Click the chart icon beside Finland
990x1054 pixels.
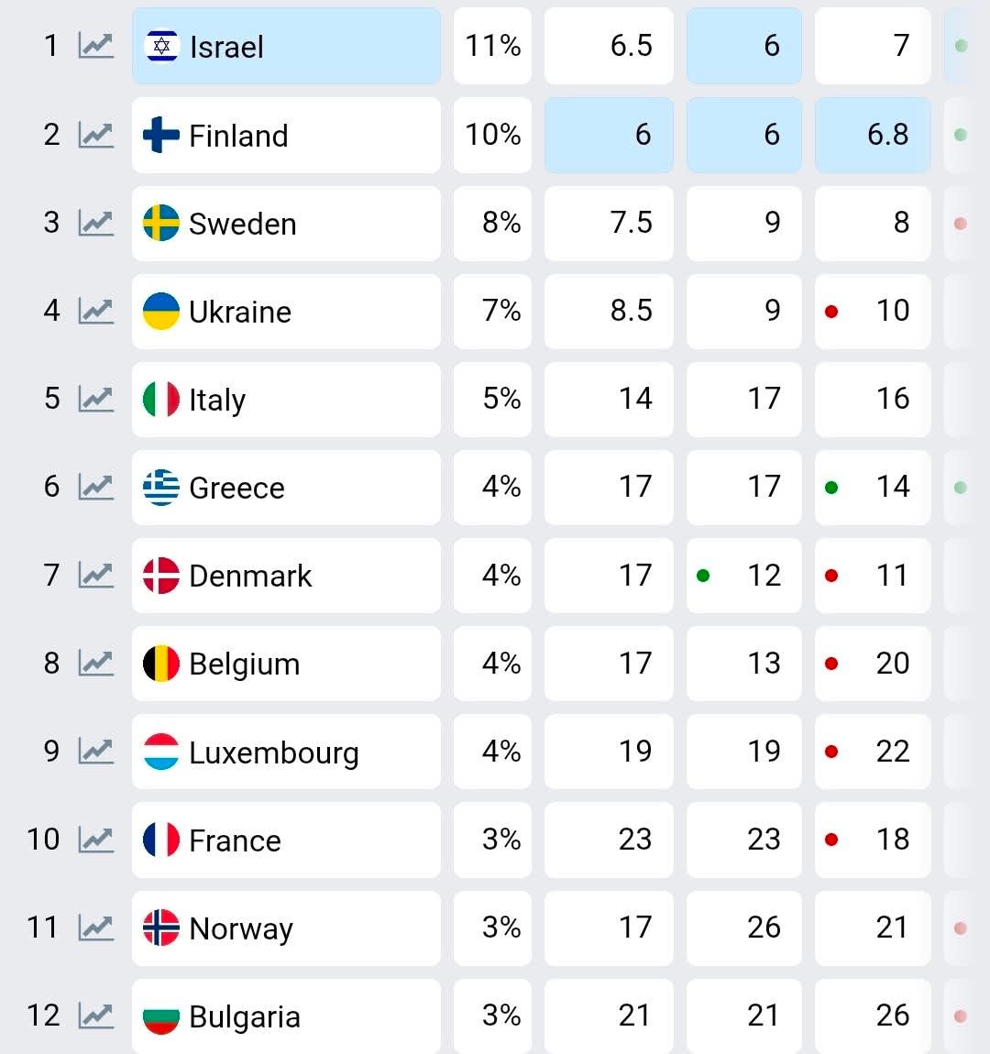(95, 135)
